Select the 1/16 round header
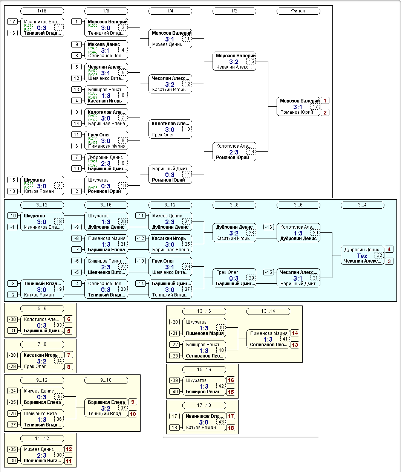The width and height of the screenshot is (404, 472). pyautogui.click(x=42, y=11)
